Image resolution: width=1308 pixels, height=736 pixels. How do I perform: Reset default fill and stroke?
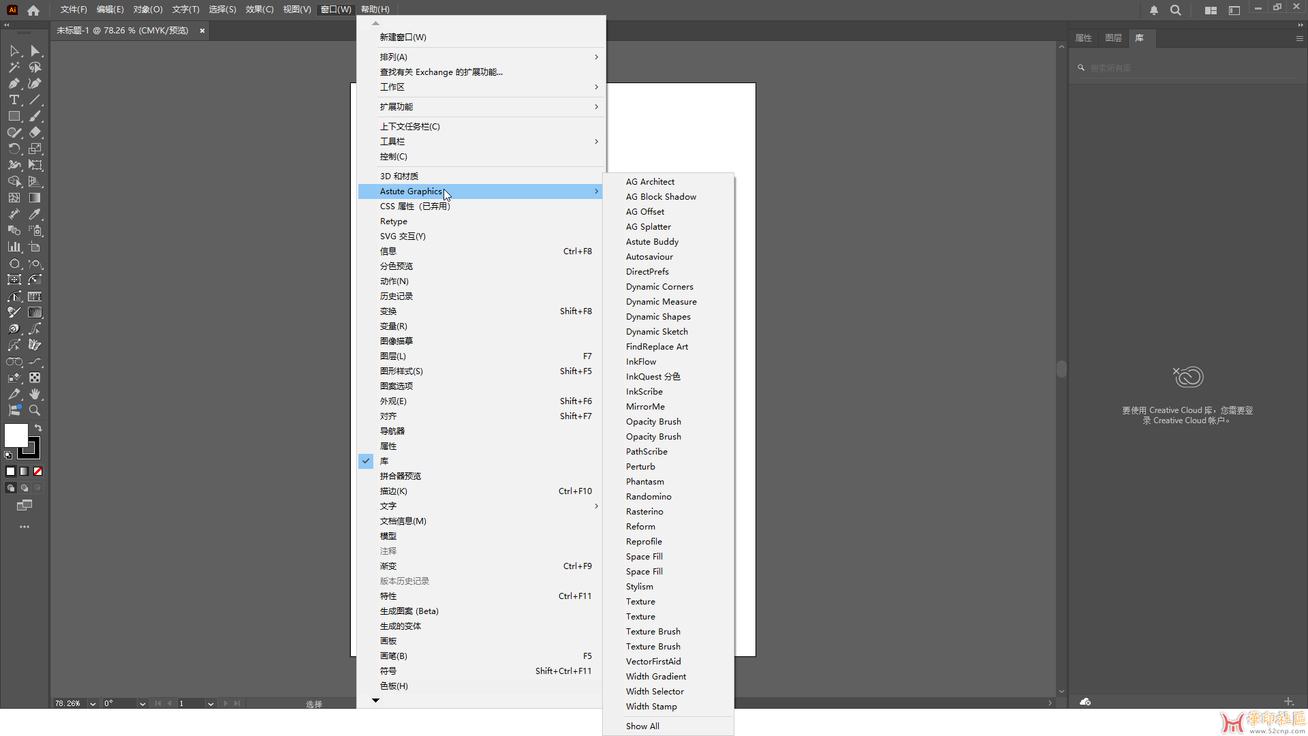click(x=8, y=455)
